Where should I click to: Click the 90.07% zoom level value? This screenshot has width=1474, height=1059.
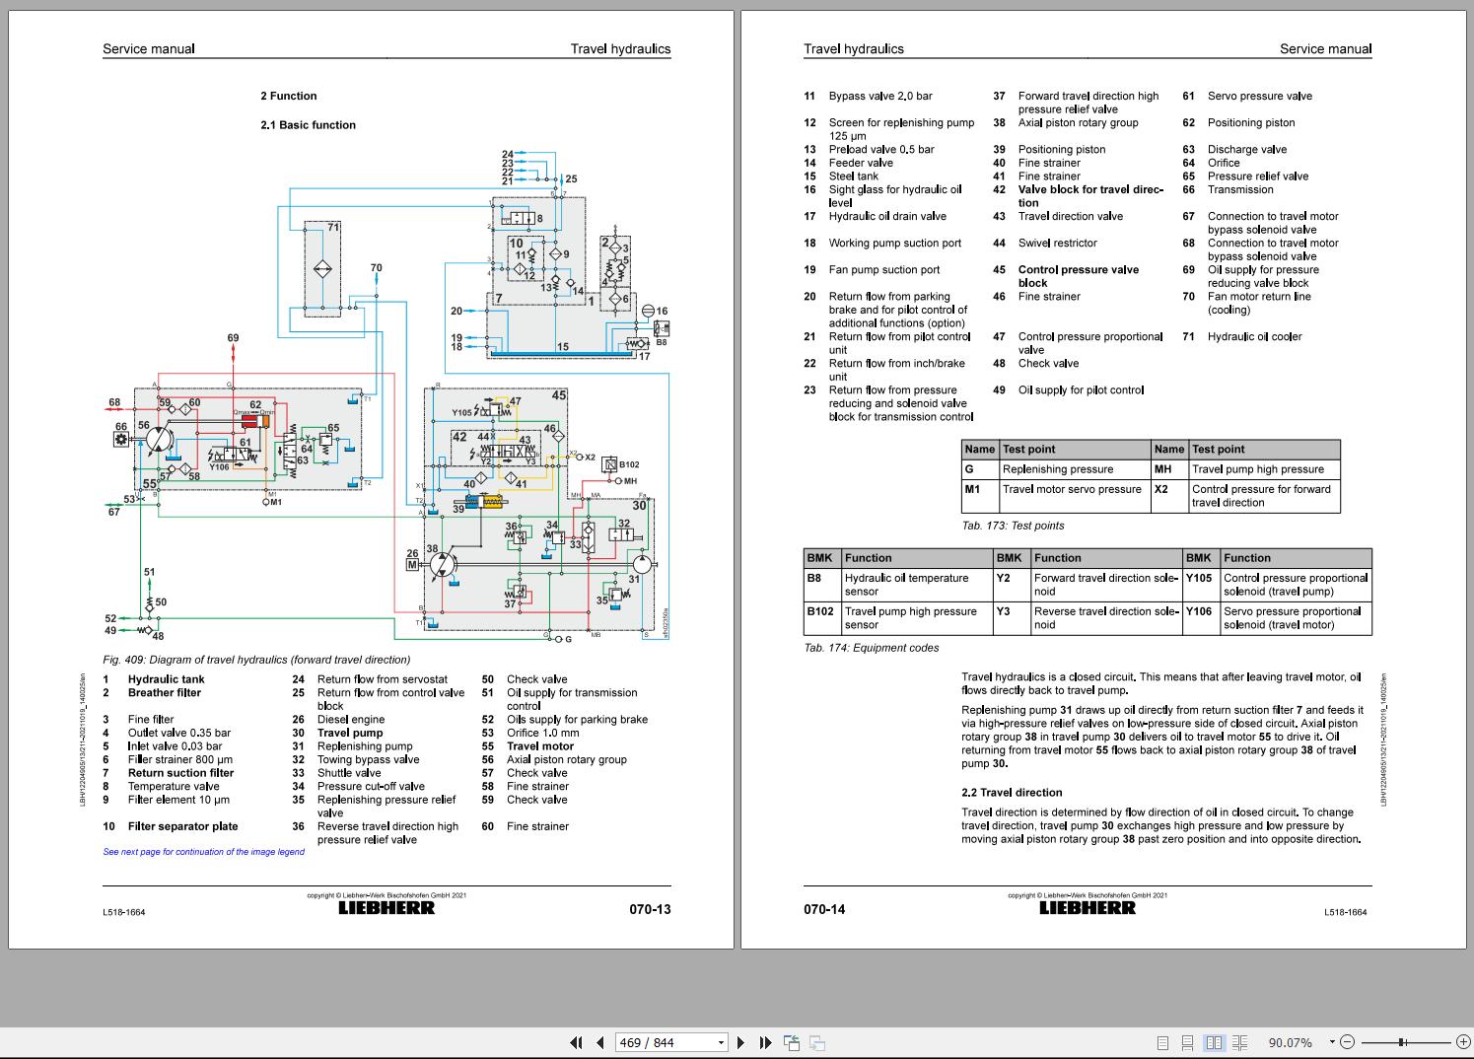click(x=1290, y=1042)
